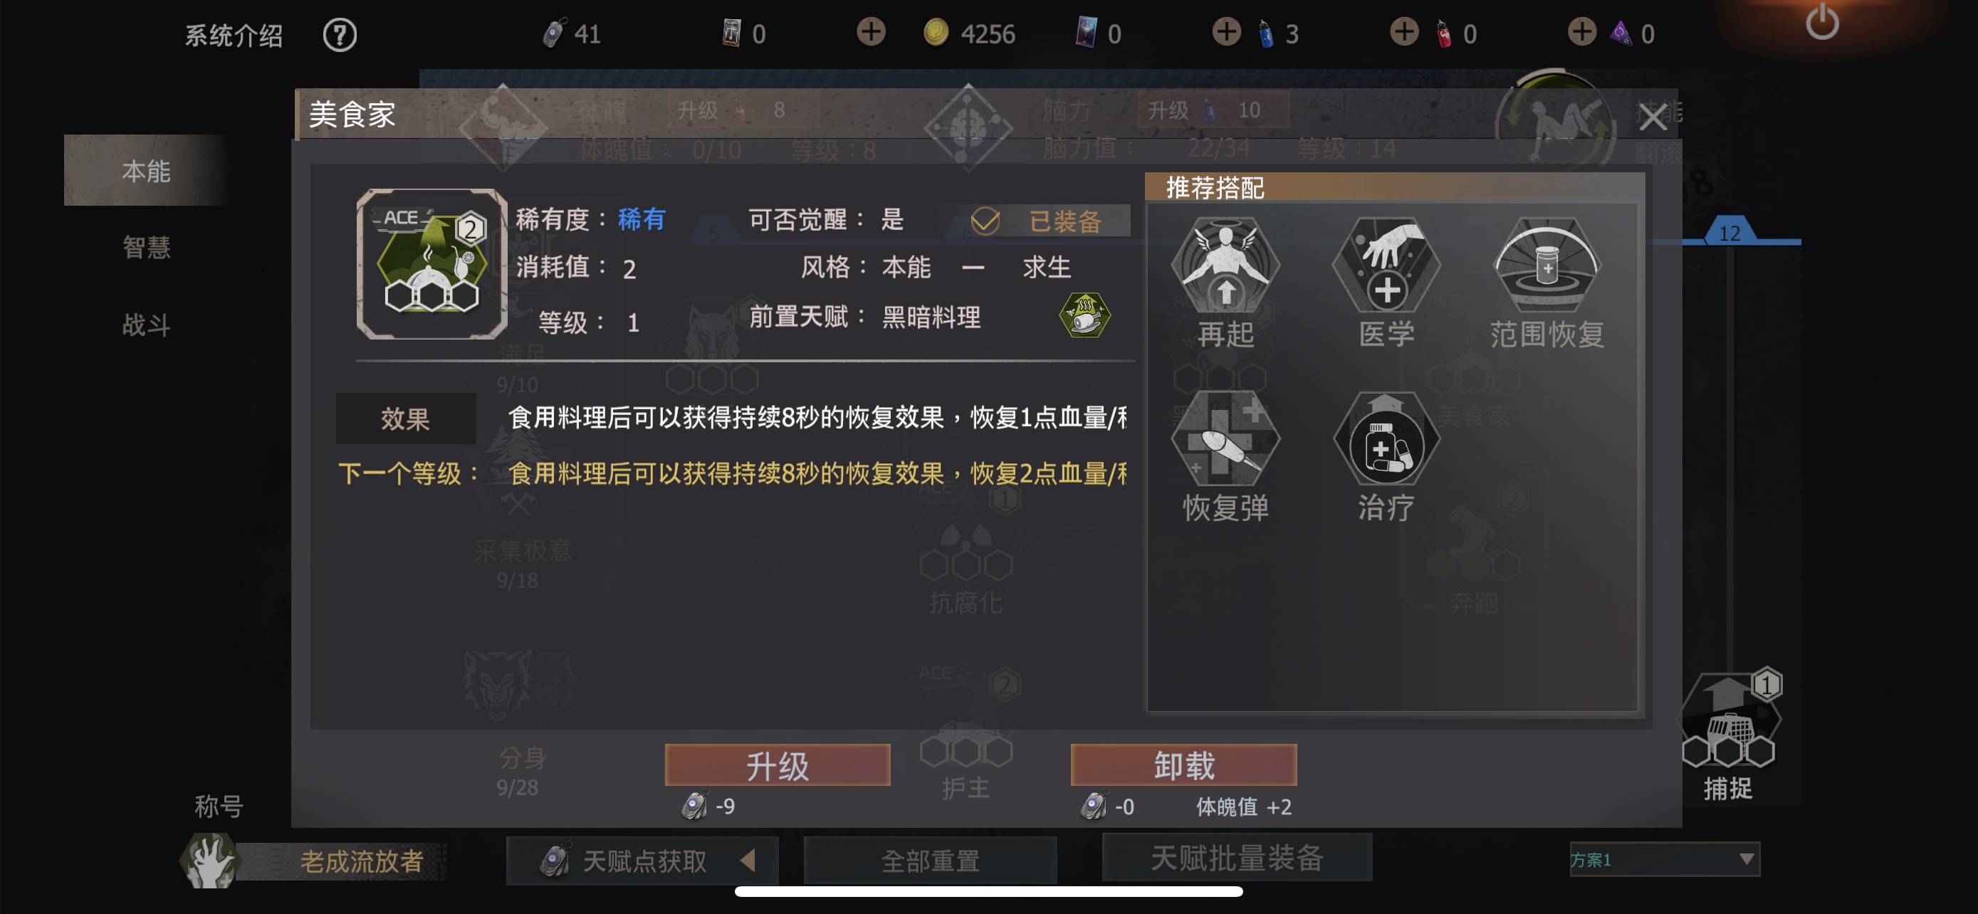Open the 黑暗料理 prerequisite talent icon
The width and height of the screenshot is (1978, 914).
[x=1084, y=315]
